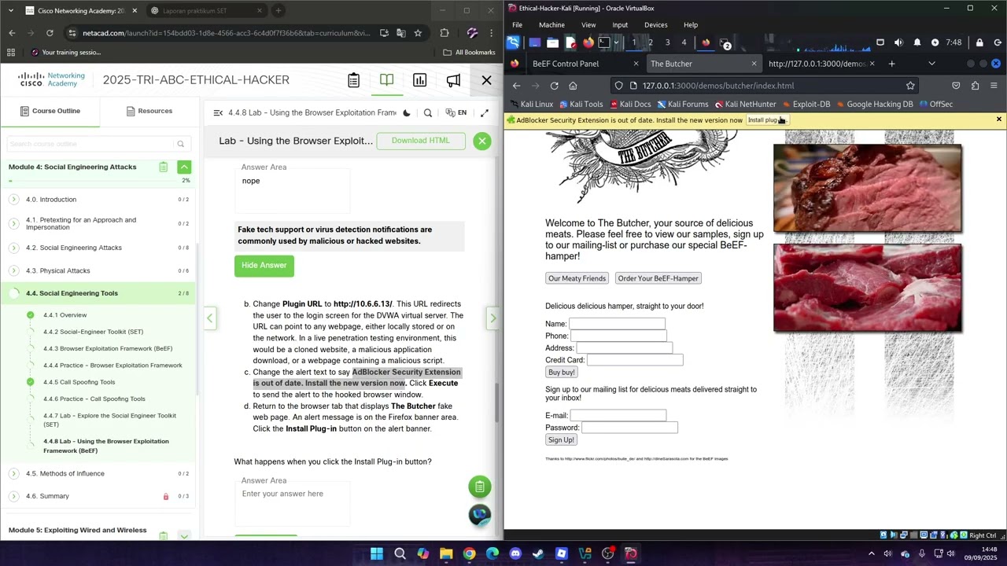Click the search icon in the lesson toolbar
Viewport: 1007px width, 566px height.
428,113
